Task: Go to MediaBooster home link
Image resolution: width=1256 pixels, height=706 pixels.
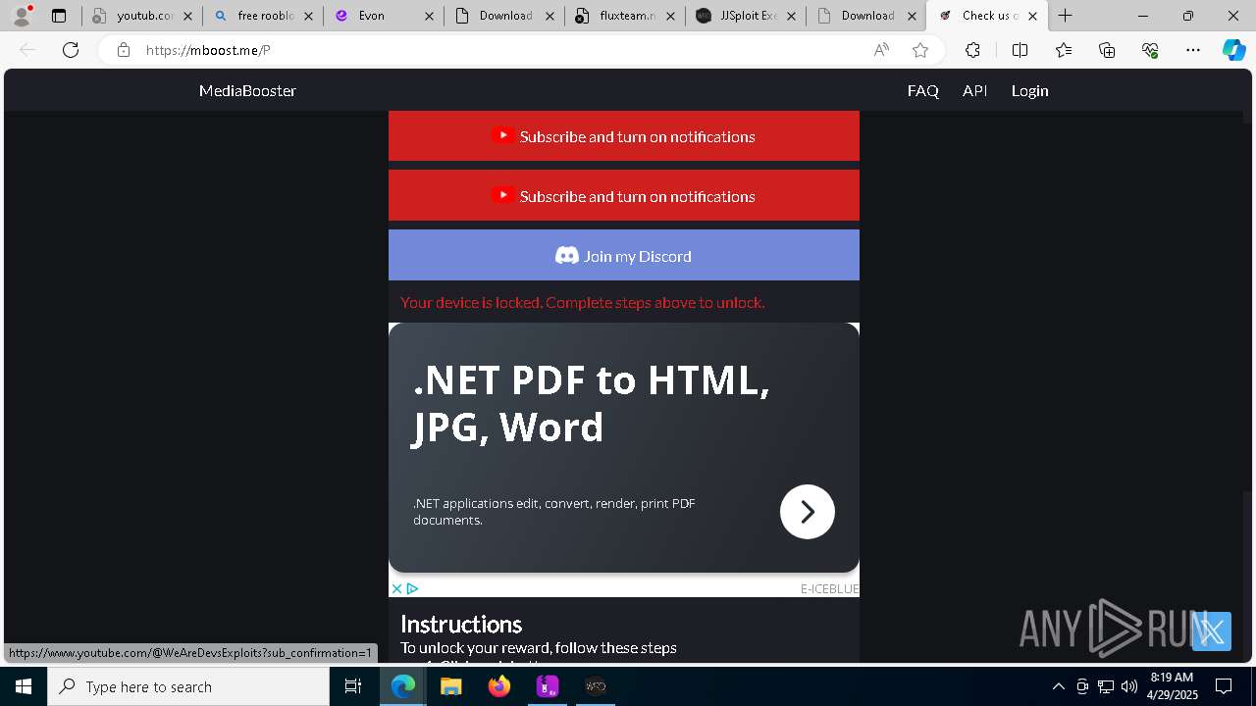Action: pos(247,90)
